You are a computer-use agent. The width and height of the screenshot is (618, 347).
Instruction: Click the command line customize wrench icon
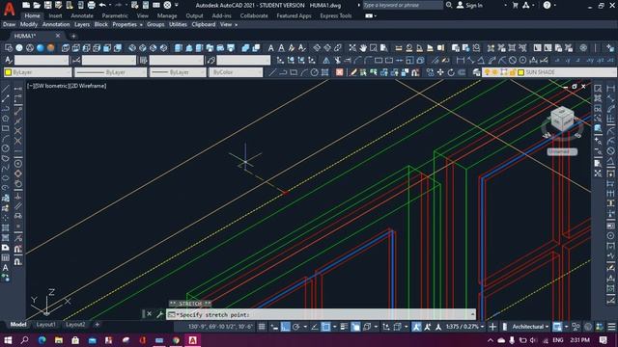pyautogui.click(x=159, y=314)
